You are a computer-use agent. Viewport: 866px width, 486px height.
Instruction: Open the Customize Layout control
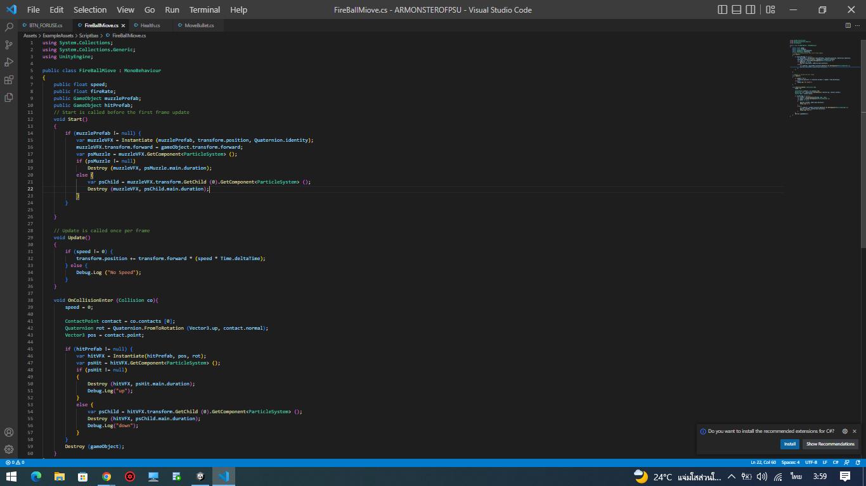point(770,9)
